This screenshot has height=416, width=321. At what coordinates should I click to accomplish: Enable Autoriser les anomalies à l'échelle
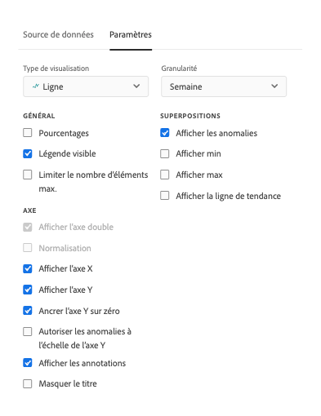[x=28, y=331]
